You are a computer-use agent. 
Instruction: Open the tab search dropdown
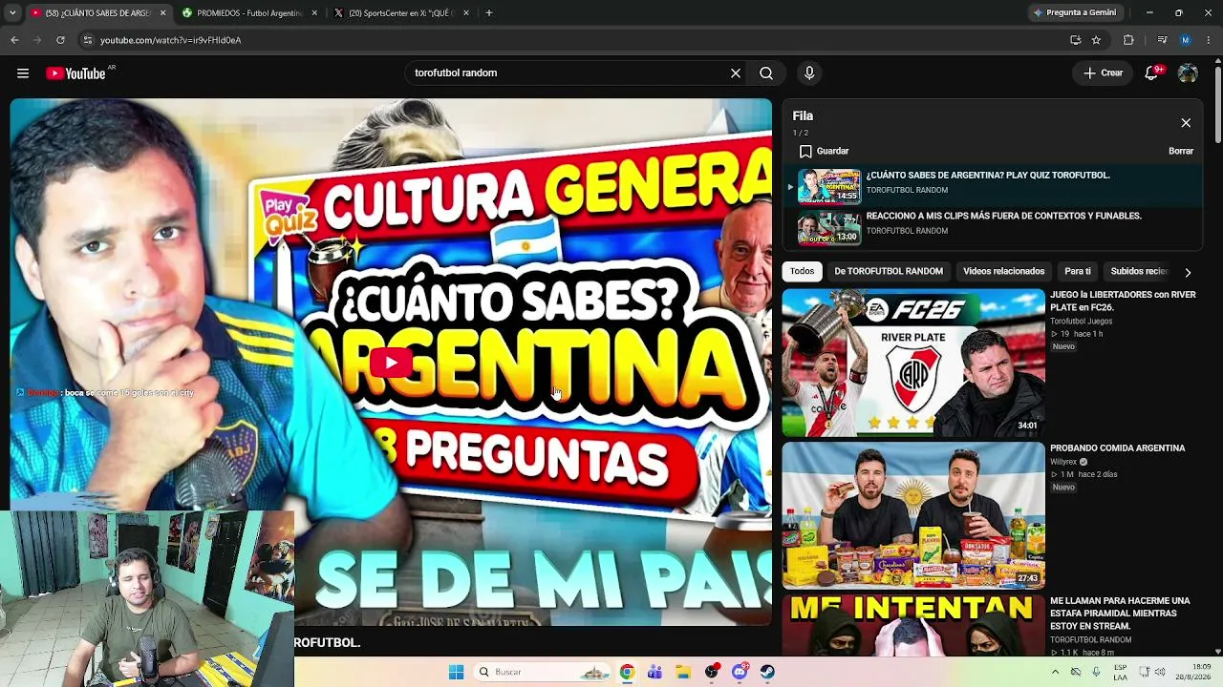coord(12,13)
